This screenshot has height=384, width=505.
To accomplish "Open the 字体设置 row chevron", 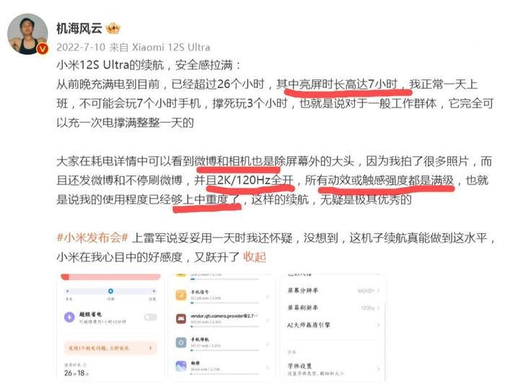I will point(379,369).
